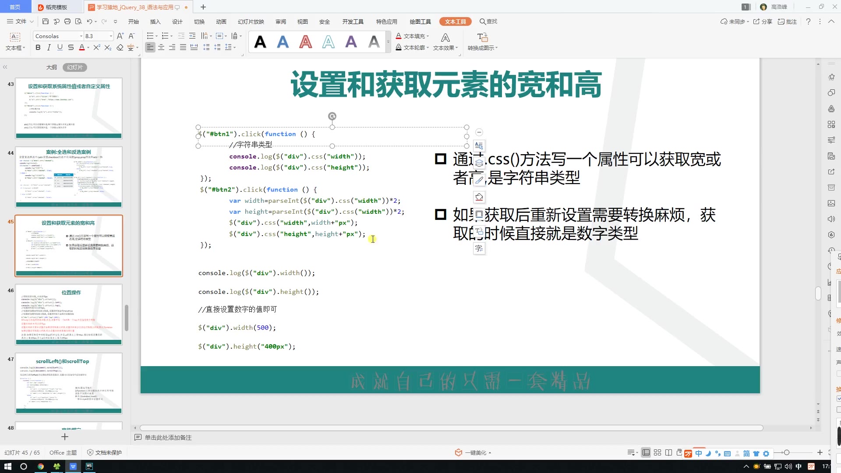Viewport: 841px width, 473px height.
Task: Toggle bold on selected text
Action: pos(38,47)
